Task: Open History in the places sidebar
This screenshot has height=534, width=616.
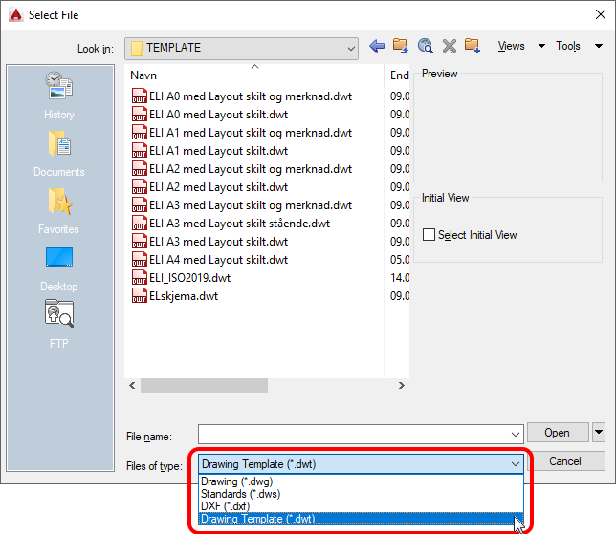Action: point(59,96)
